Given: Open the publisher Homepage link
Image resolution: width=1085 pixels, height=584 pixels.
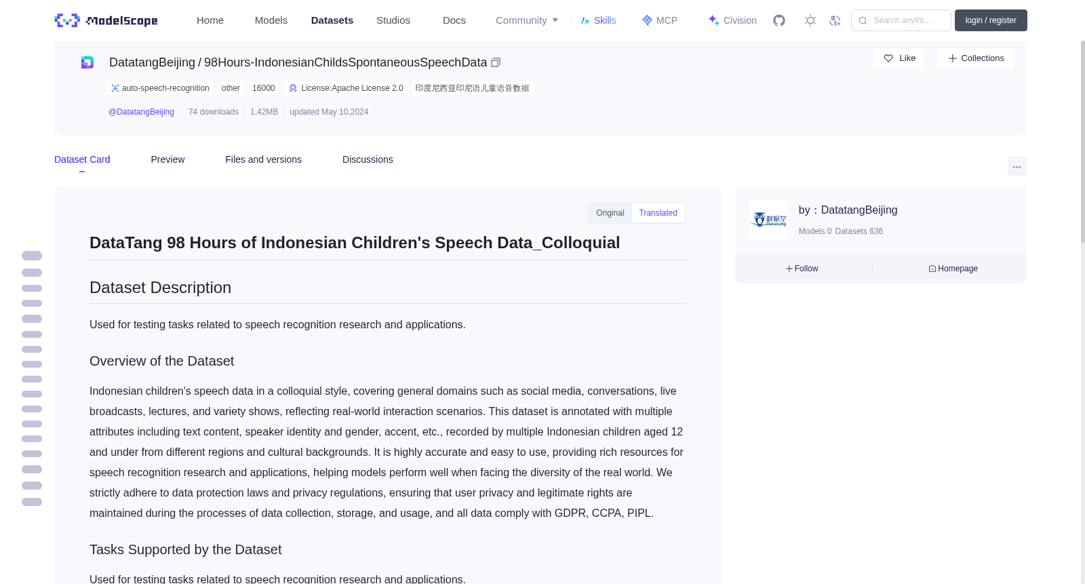Looking at the screenshot, I should (953, 269).
